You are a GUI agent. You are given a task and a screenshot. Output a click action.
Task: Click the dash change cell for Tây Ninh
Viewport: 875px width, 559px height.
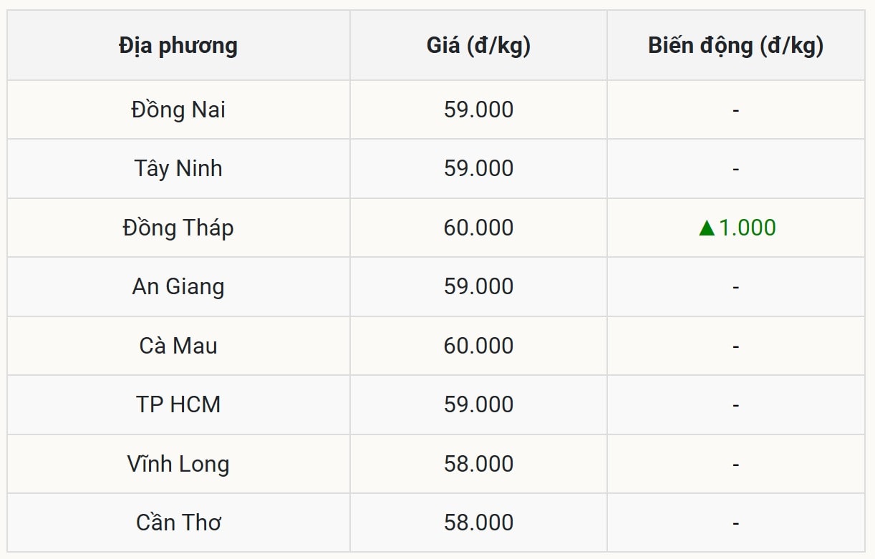(x=735, y=170)
